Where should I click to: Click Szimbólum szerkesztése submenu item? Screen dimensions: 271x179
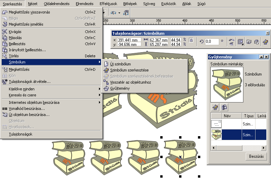click(x=144, y=70)
